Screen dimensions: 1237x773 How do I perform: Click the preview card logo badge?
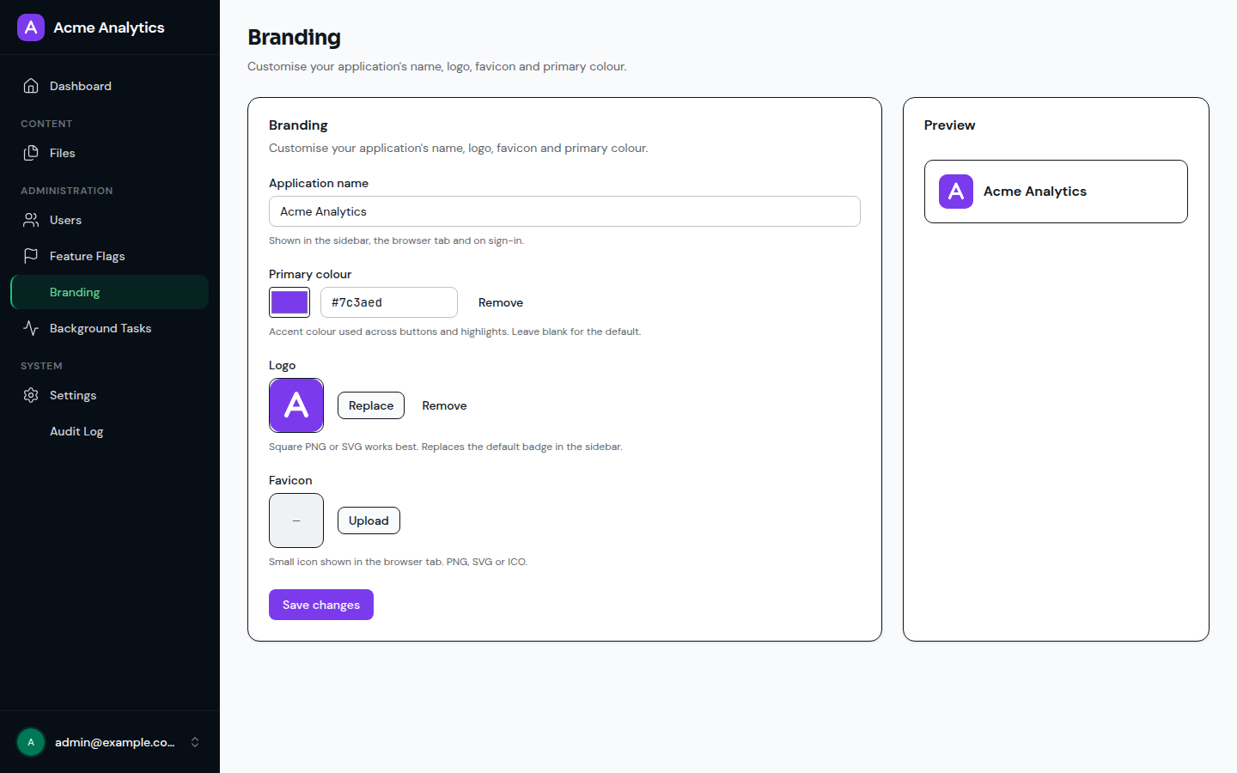coord(956,192)
